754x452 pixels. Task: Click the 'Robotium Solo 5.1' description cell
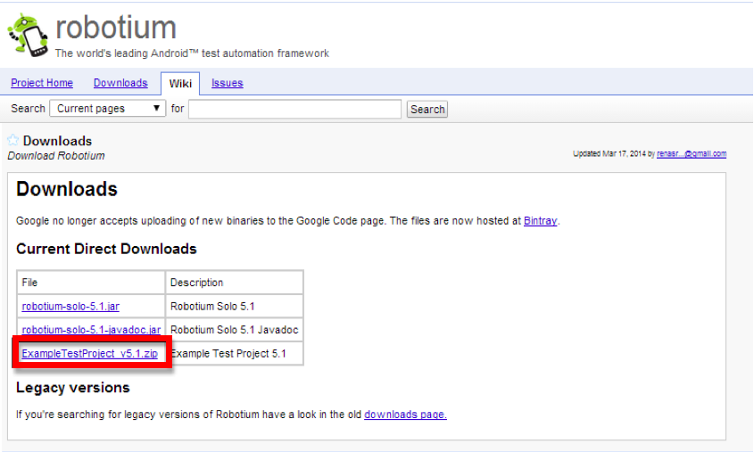[x=234, y=307]
